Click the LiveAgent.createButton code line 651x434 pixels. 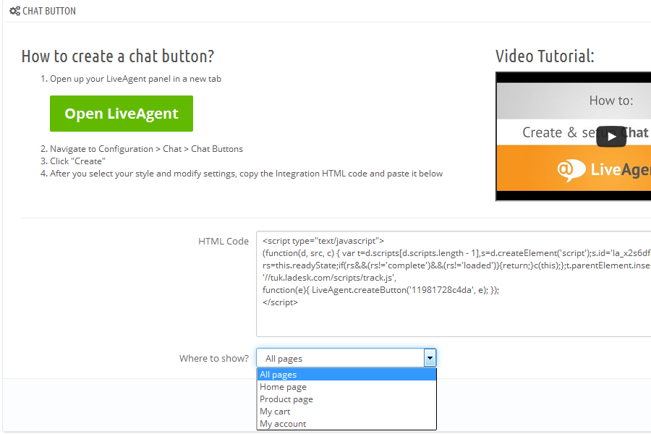(380, 290)
